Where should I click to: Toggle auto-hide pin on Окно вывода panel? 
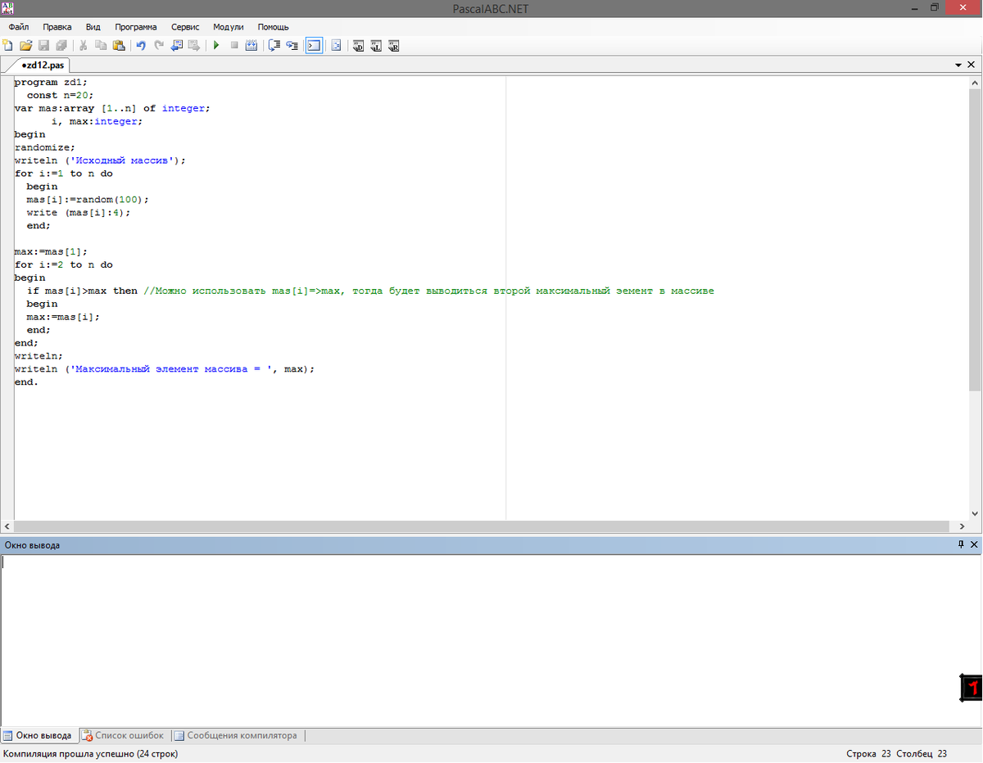[961, 544]
